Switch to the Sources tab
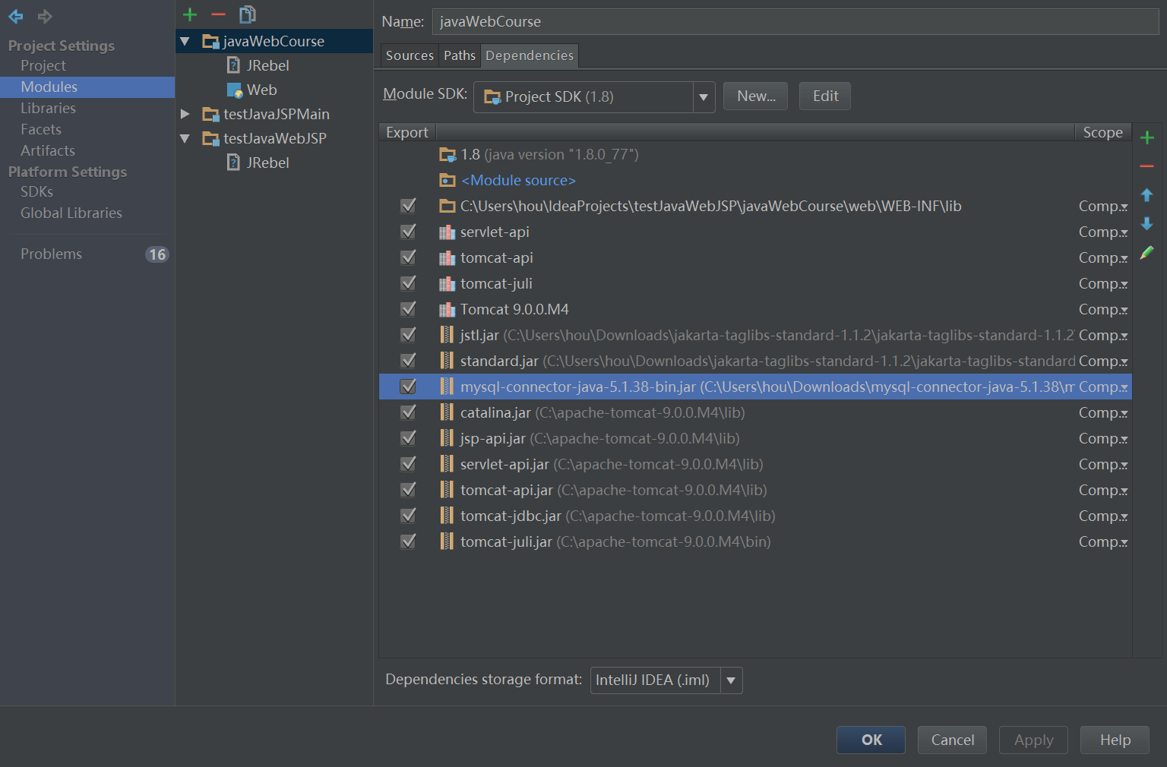1167x767 pixels. (x=409, y=55)
